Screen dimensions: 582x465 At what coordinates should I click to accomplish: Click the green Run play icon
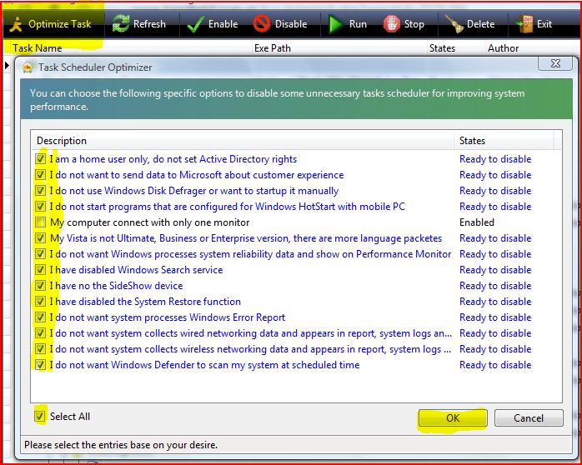(x=335, y=24)
